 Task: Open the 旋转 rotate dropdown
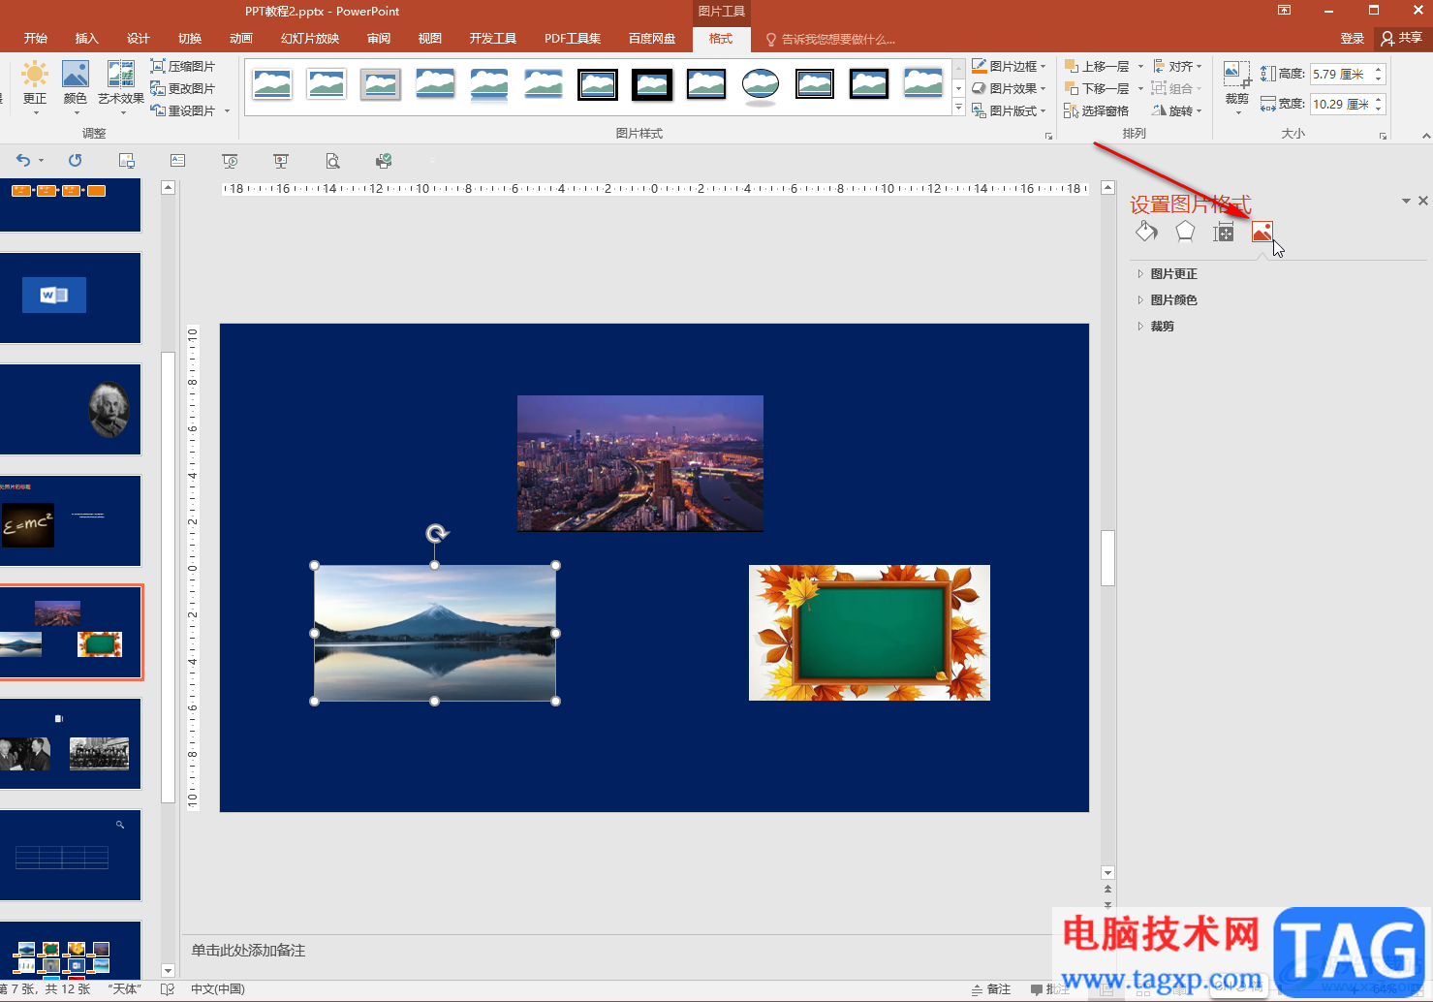(x=1177, y=111)
